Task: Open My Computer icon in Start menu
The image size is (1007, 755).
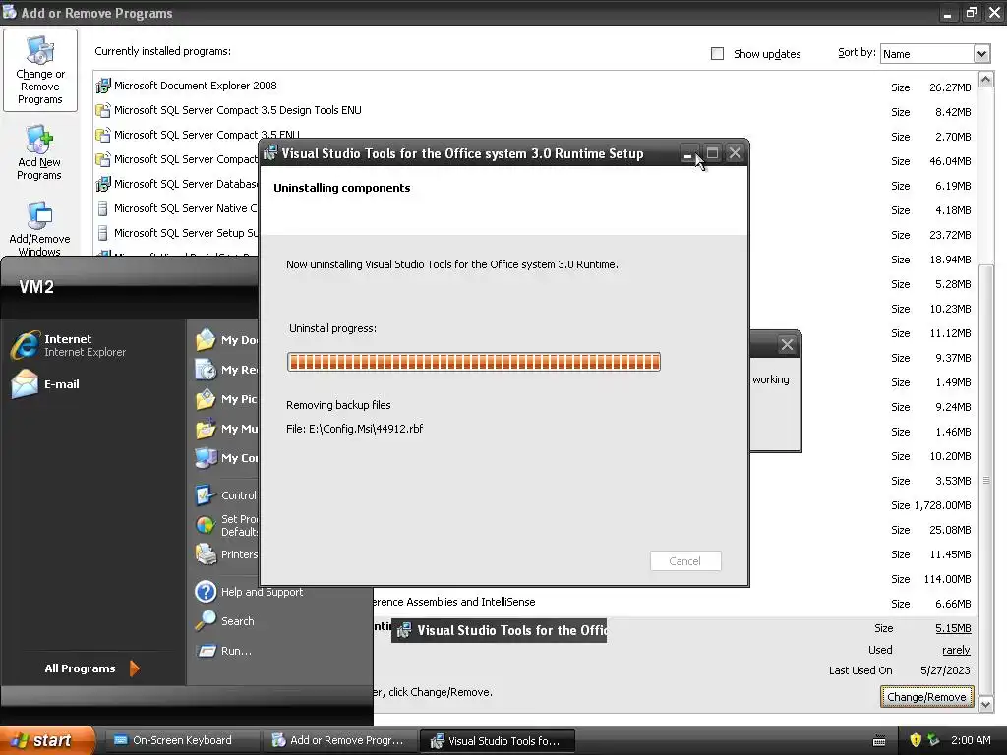Action: coord(206,458)
